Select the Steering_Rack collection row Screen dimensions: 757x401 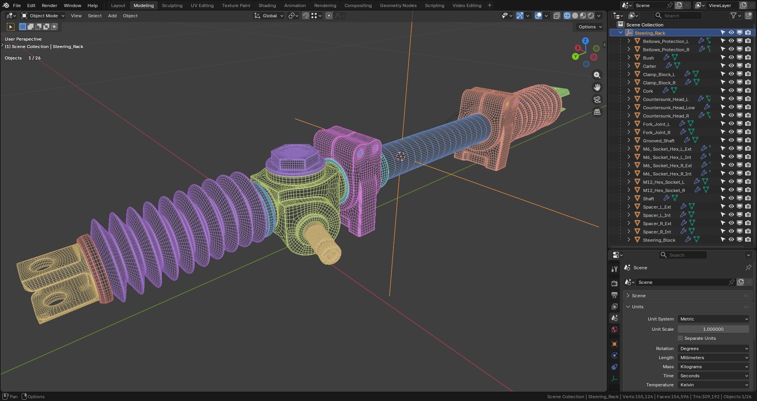click(x=682, y=33)
